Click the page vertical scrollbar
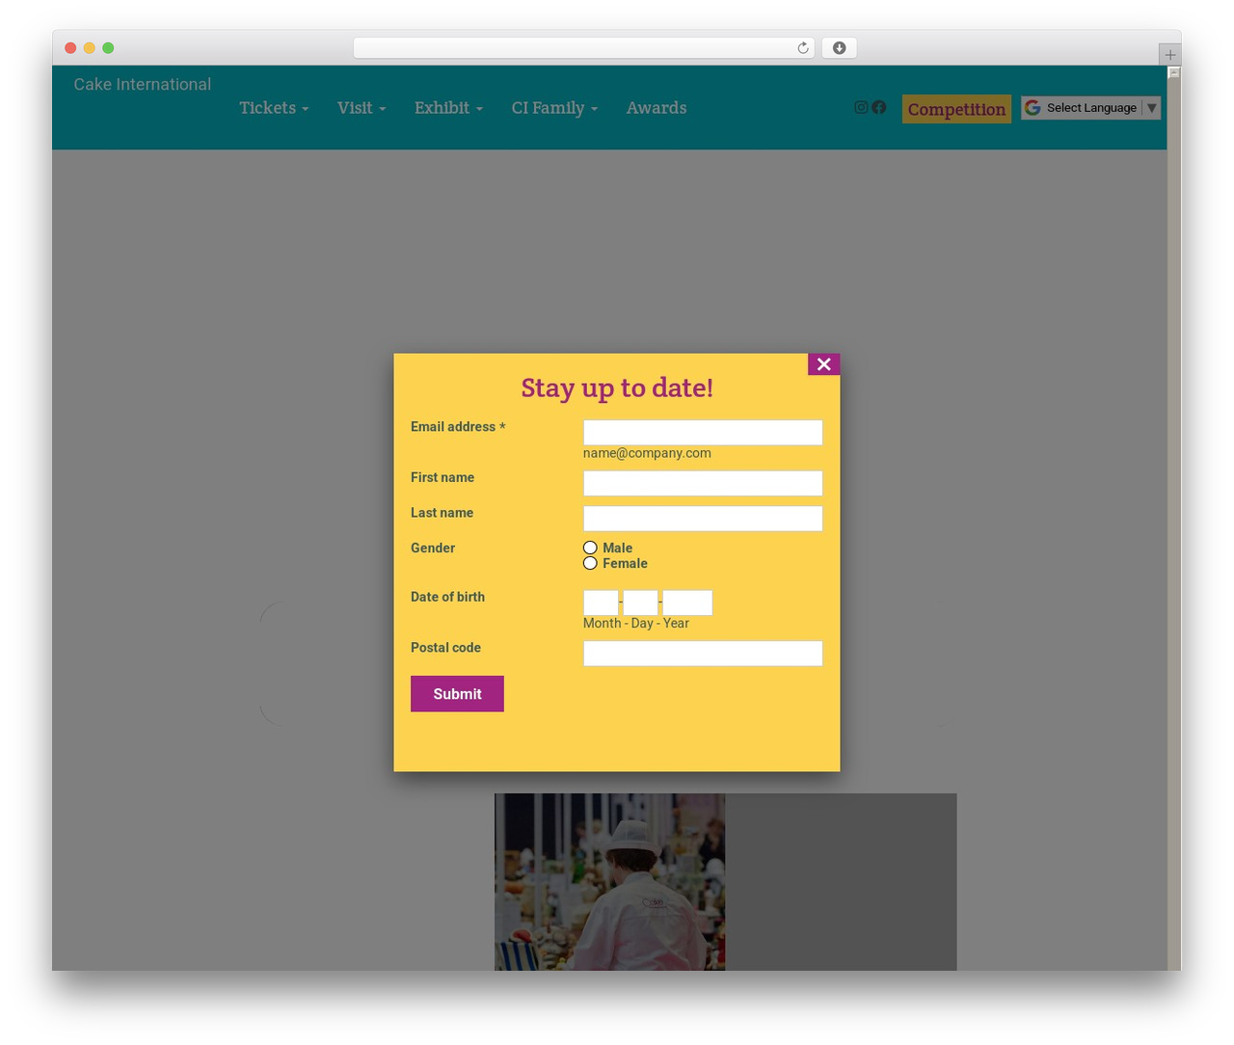The height and width of the screenshot is (1045, 1234). pyautogui.click(x=1173, y=521)
